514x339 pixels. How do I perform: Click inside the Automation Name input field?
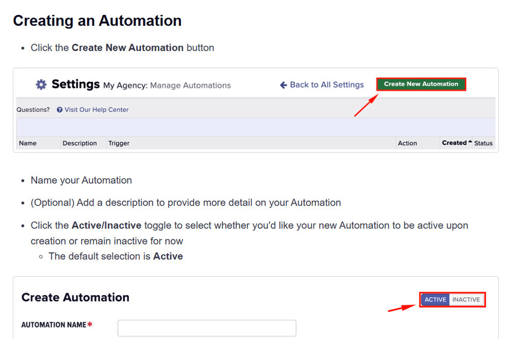[206, 328]
